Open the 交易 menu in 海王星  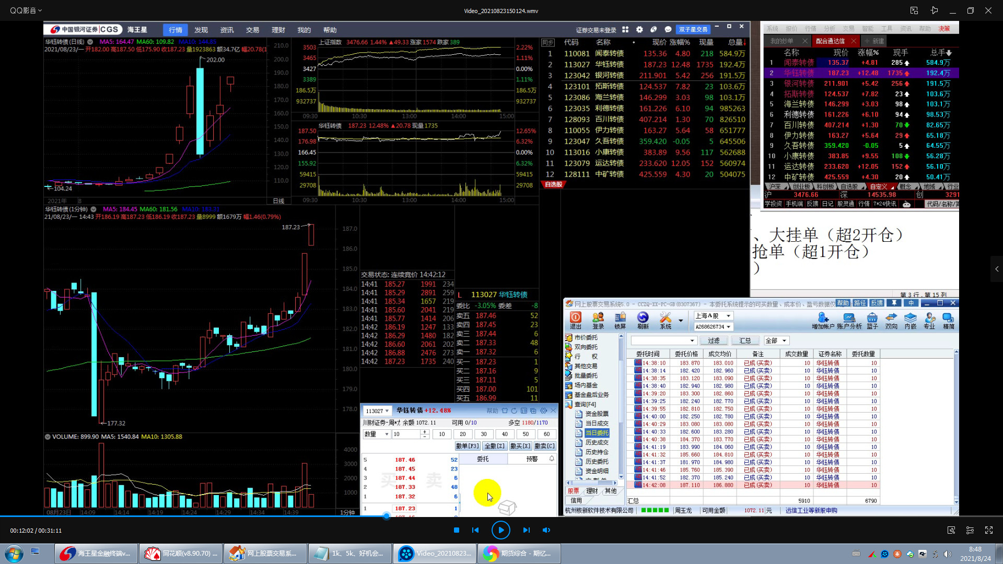coord(253,30)
